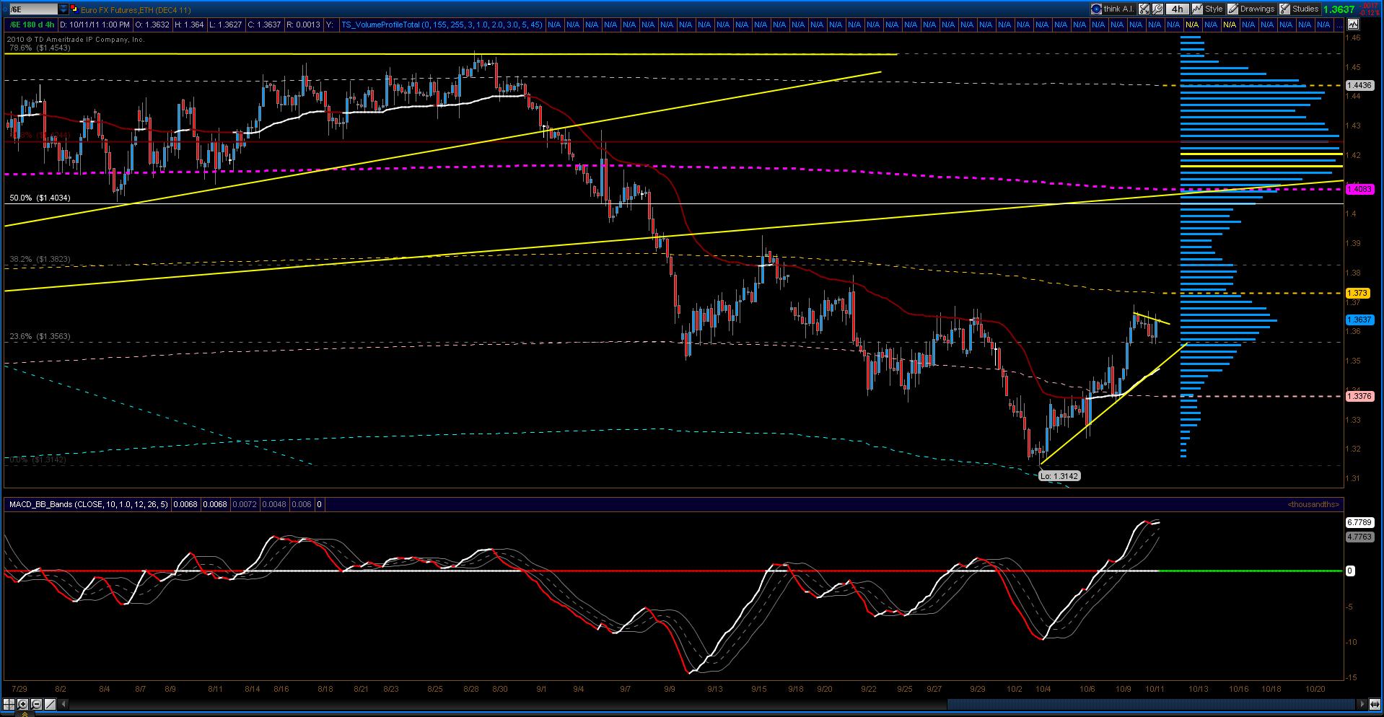Toggle the symbol link circle beside /6E
Image resolution: width=1384 pixels, height=717 pixels.
pos(5,9)
